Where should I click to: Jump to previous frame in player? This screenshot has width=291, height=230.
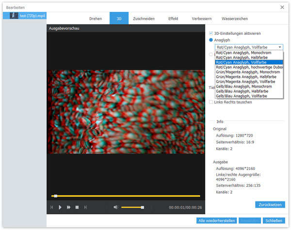tap(52, 207)
